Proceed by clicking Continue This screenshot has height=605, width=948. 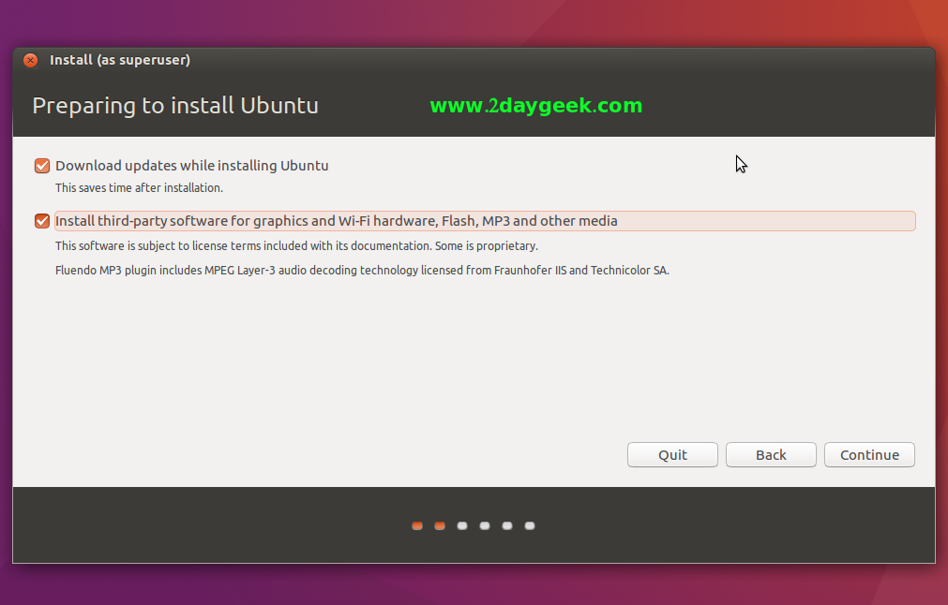869,454
